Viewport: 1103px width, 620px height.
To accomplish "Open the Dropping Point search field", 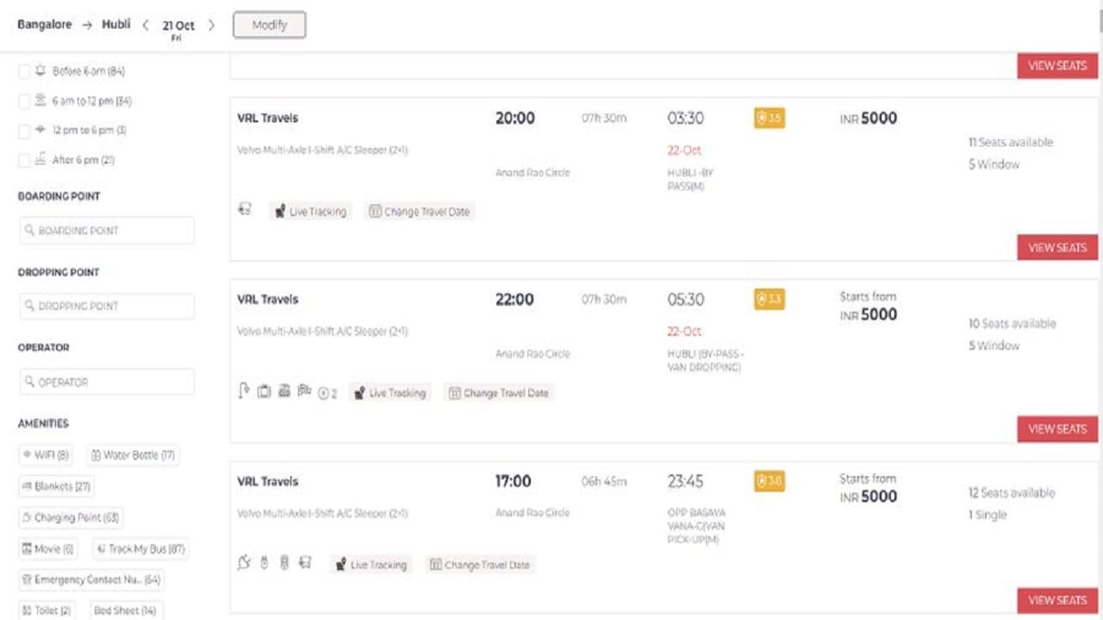I will click(107, 306).
